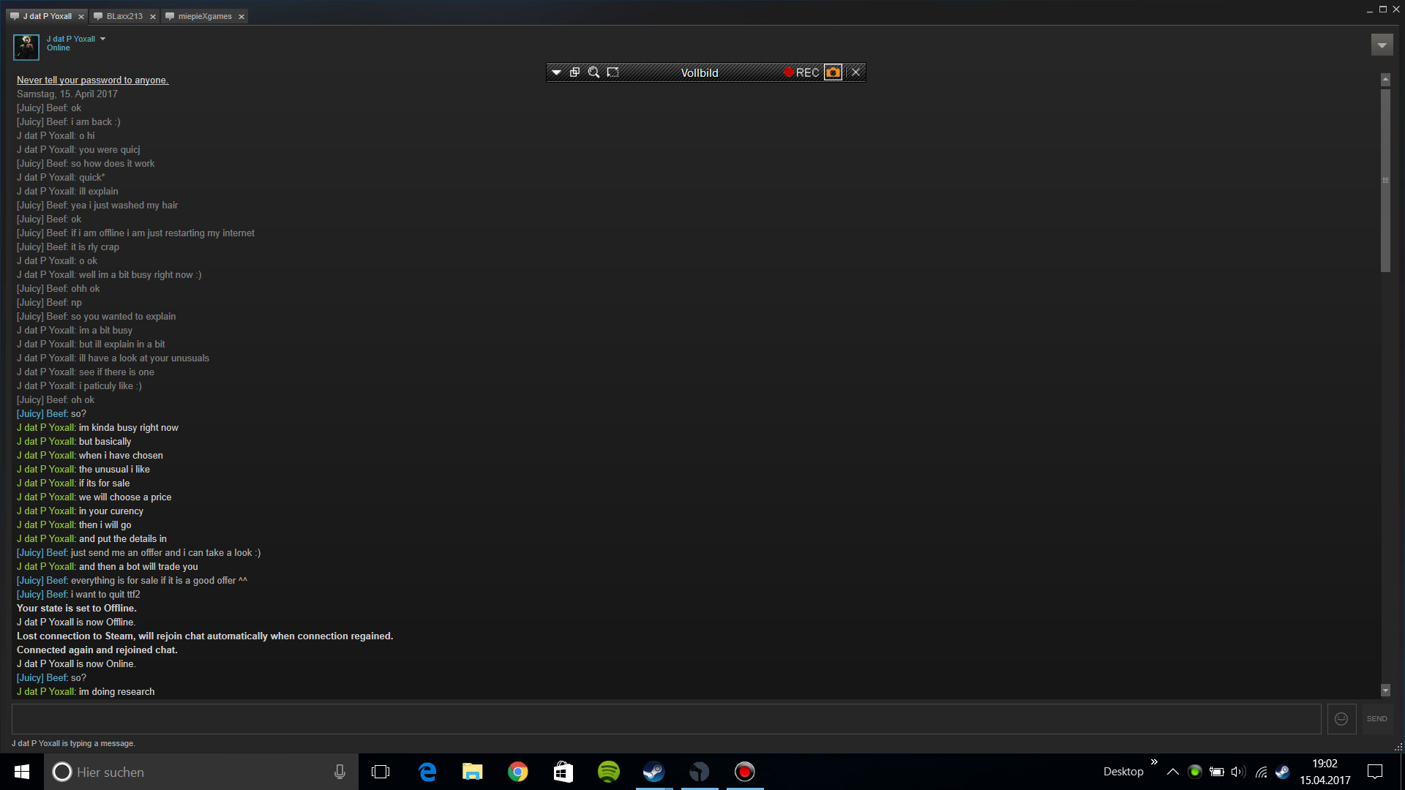1405x790 pixels.
Task: Start recording with the REC button
Action: (801, 72)
